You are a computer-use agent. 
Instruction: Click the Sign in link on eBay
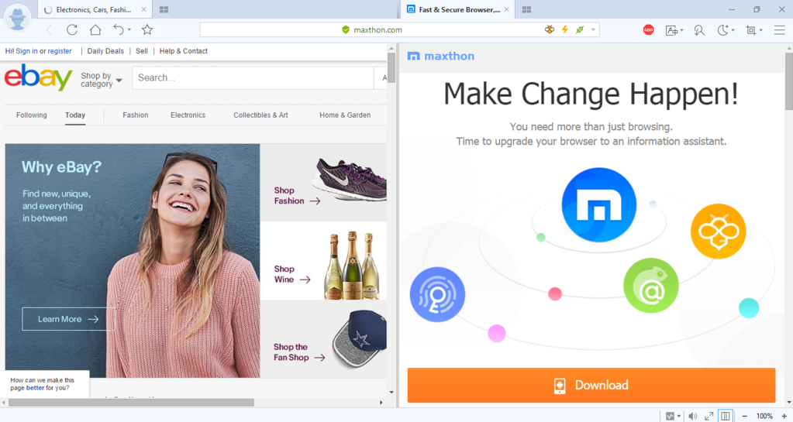(26, 51)
